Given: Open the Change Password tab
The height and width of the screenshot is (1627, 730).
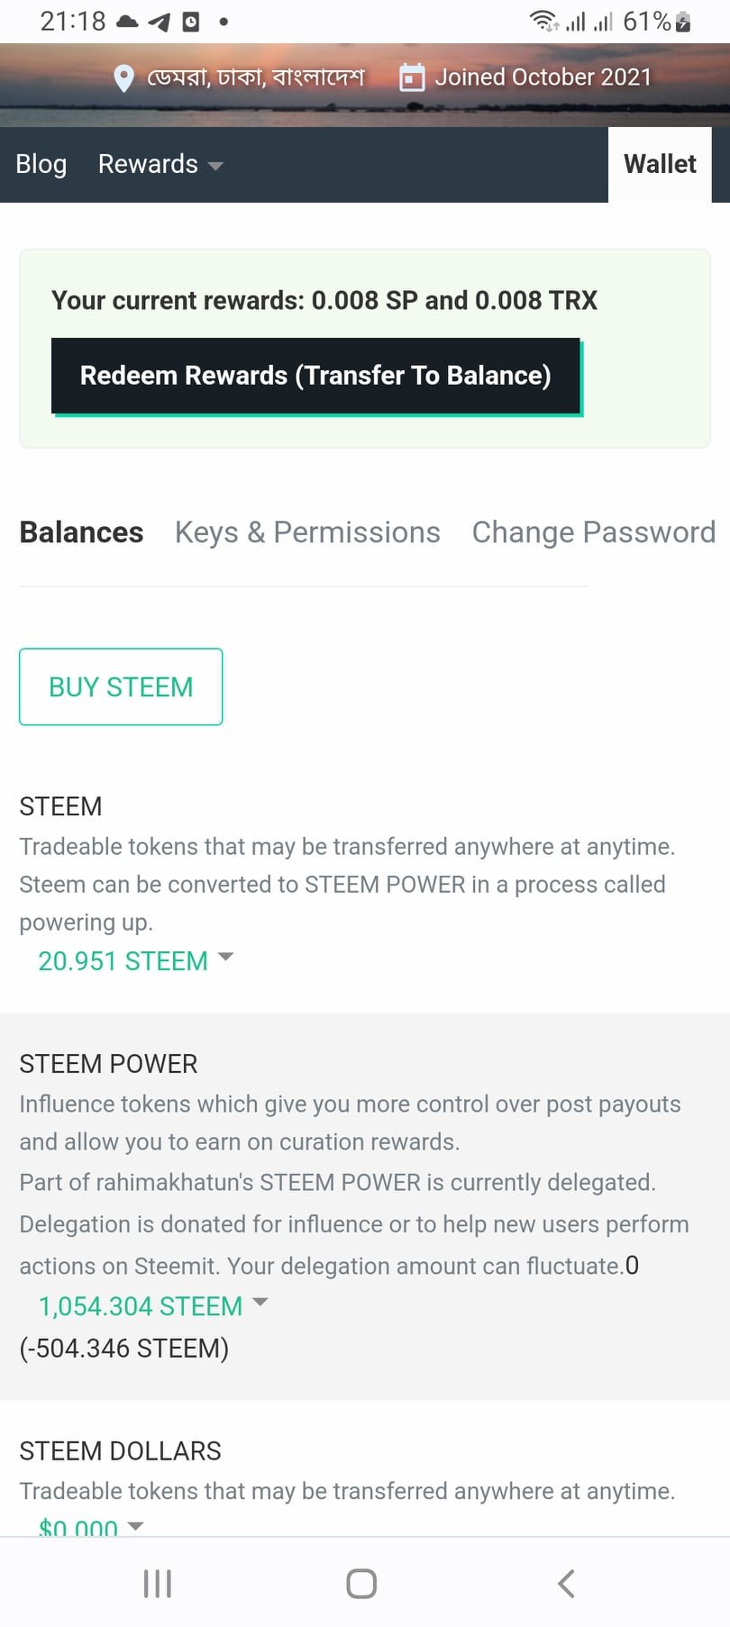Looking at the screenshot, I should [593, 532].
